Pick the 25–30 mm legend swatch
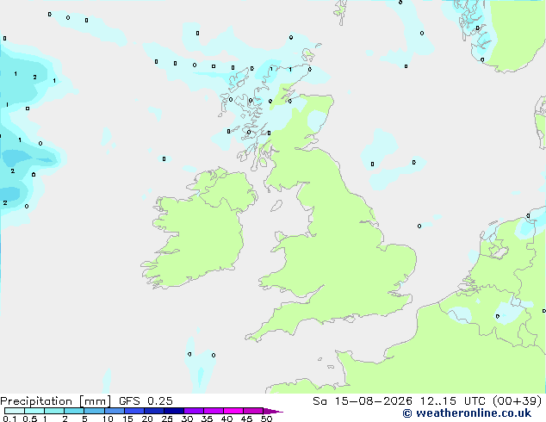Viewport: 546px width, 422px height. pos(173,411)
